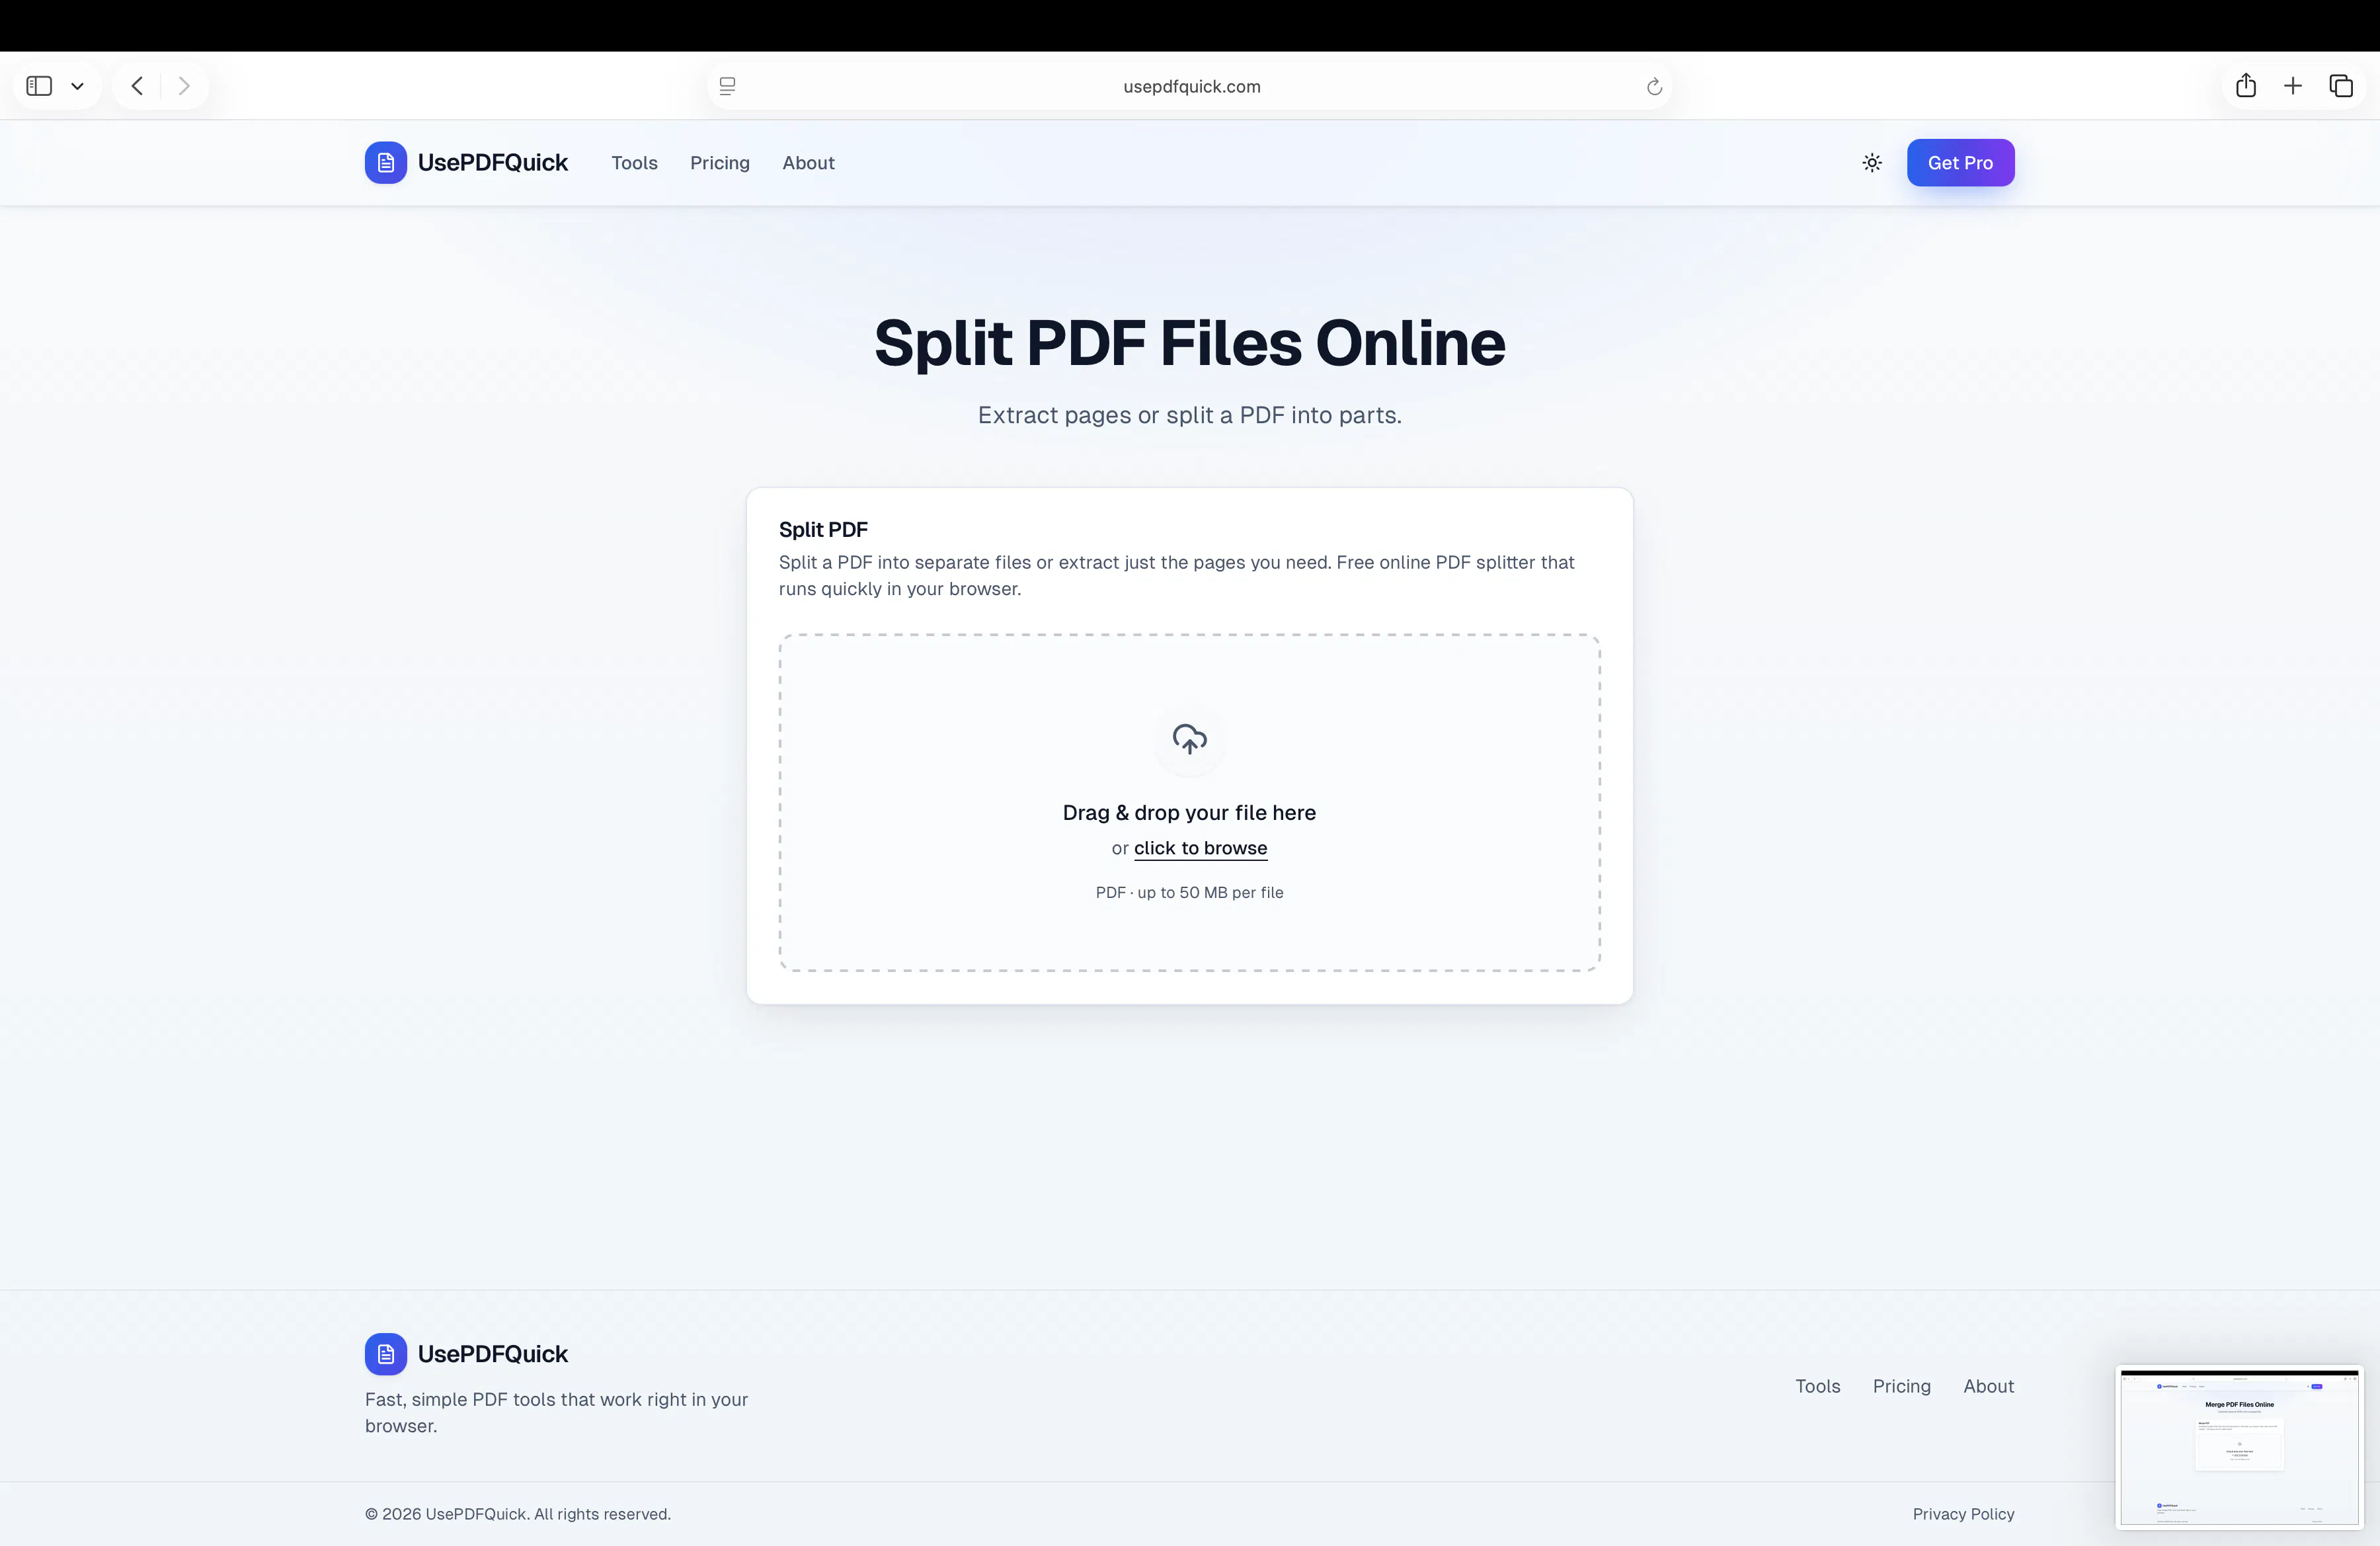Click the 'Split PDF Files Online' title
Screen dimensions: 2380x1546
pyautogui.click(x=1190, y=343)
